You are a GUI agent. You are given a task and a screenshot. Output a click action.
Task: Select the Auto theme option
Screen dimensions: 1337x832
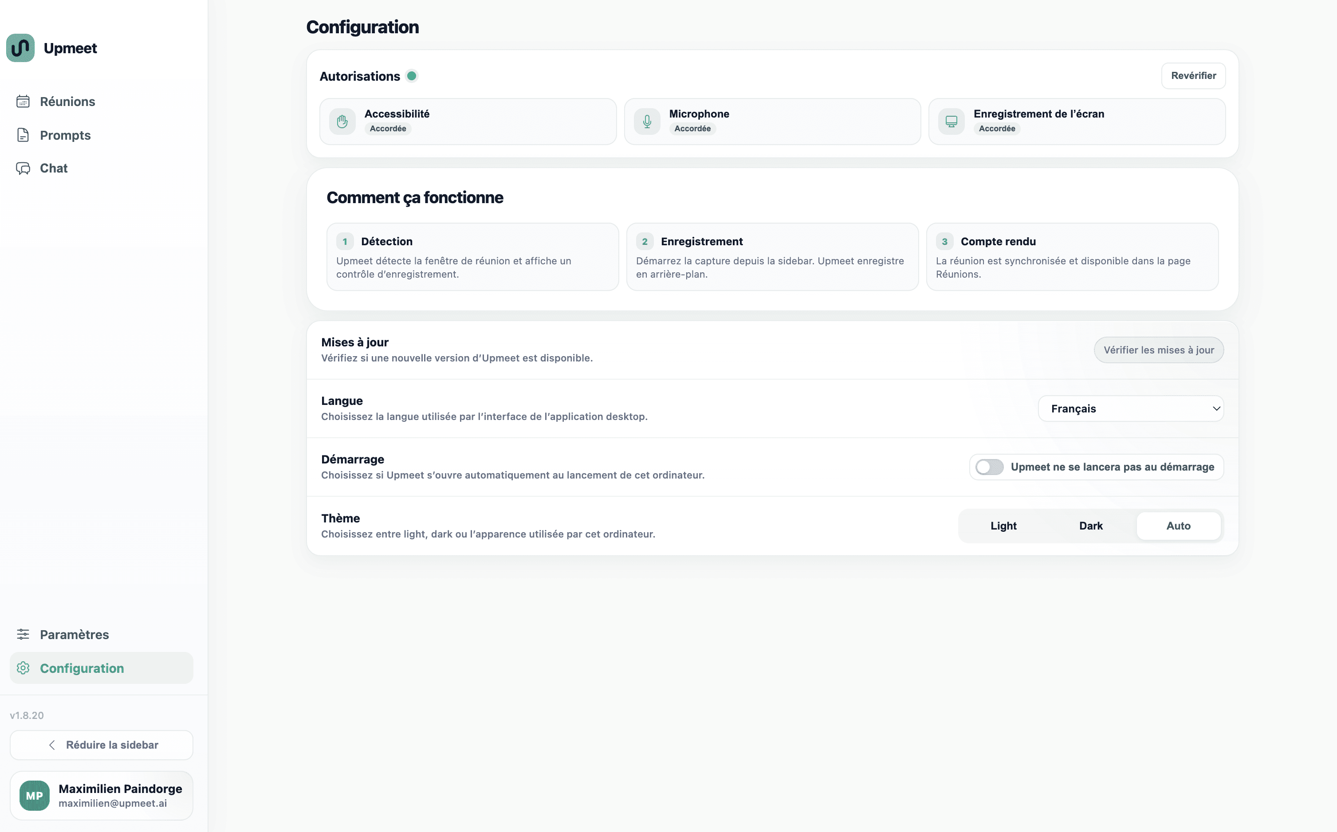point(1179,526)
